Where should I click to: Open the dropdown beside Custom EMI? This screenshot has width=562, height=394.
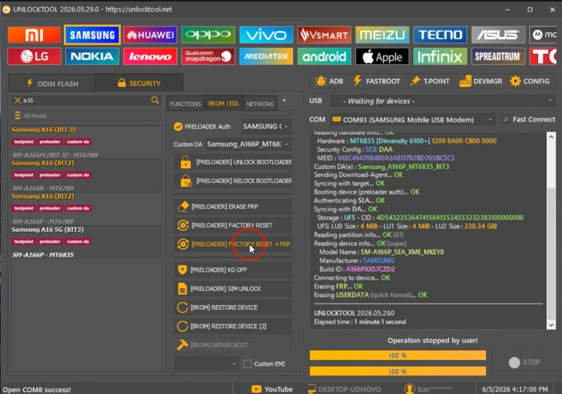(206, 364)
